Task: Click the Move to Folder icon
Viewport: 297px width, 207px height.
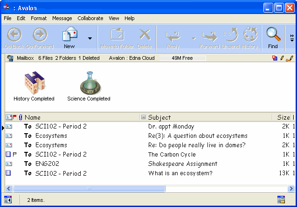Action: click(117, 35)
